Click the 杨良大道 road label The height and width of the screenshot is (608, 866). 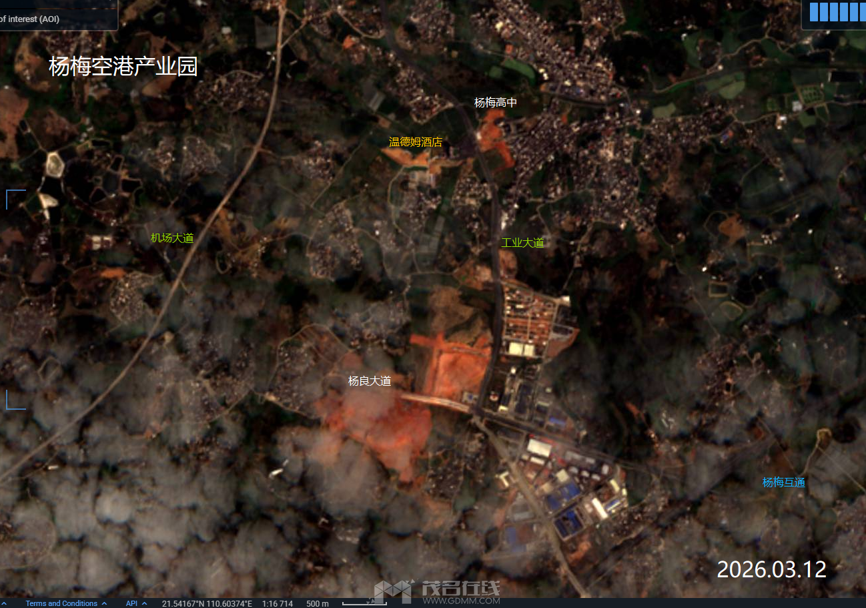(x=370, y=381)
